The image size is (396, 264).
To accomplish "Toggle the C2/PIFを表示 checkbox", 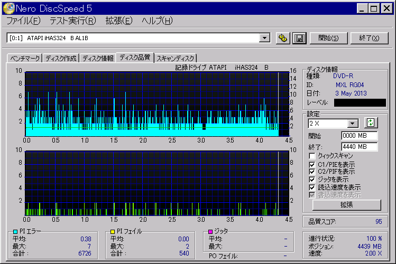I will pos(312,172).
